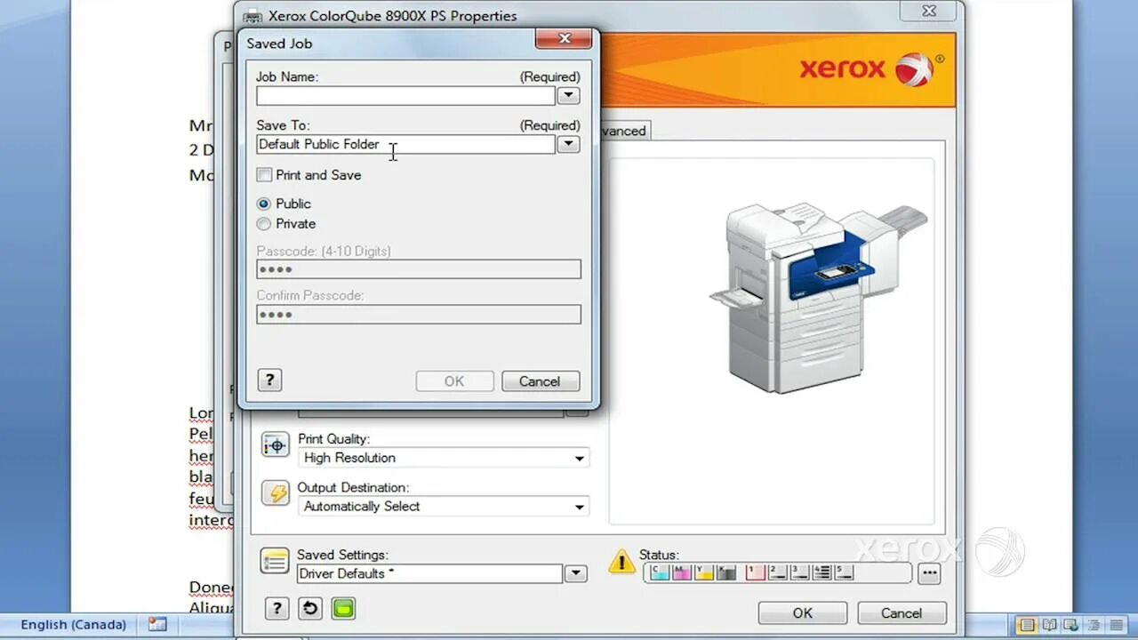Viewport: 1138px width, 640px height.
Task: Expand the Output Destination dropdown
Action: pyautogui.click(x=579, y=507)
